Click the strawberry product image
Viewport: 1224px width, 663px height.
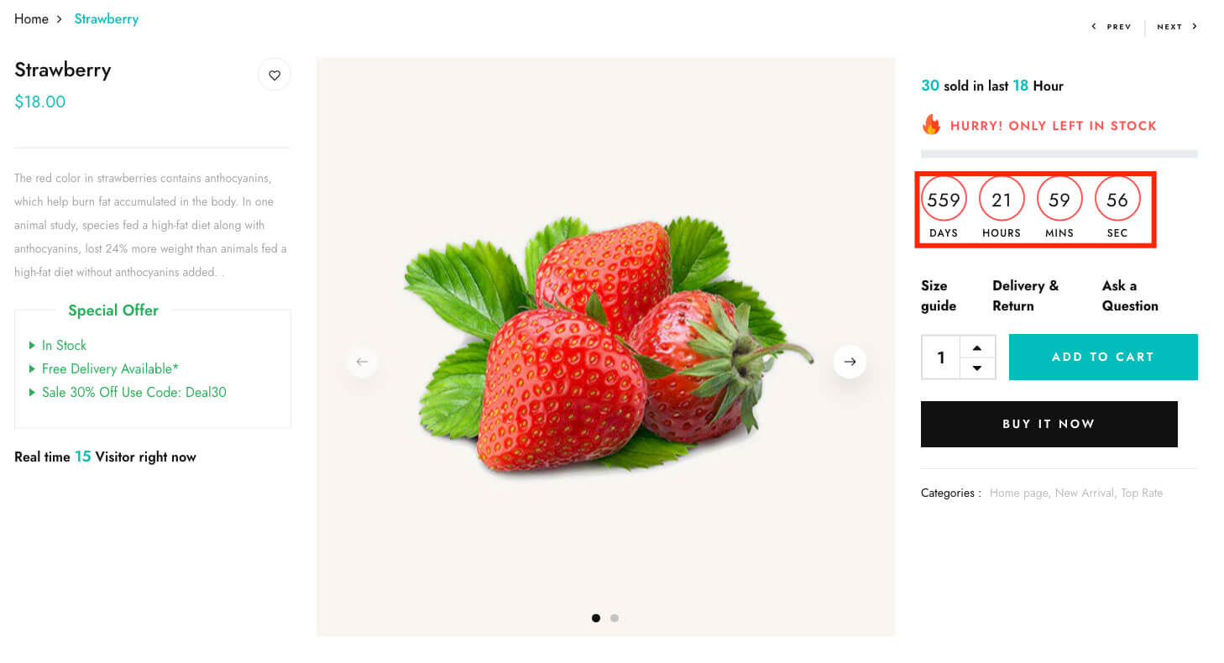(x=604, y=344)
